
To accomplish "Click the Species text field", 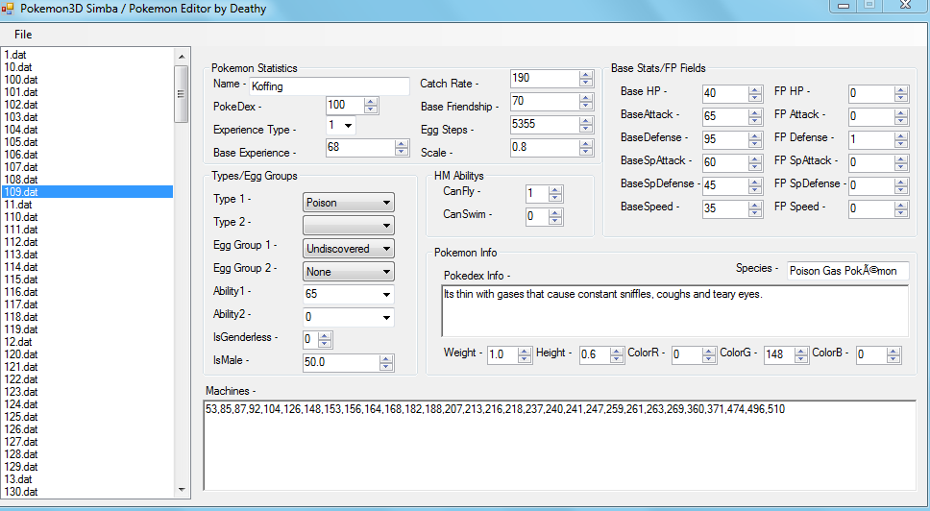I will [x=846, y=271].
